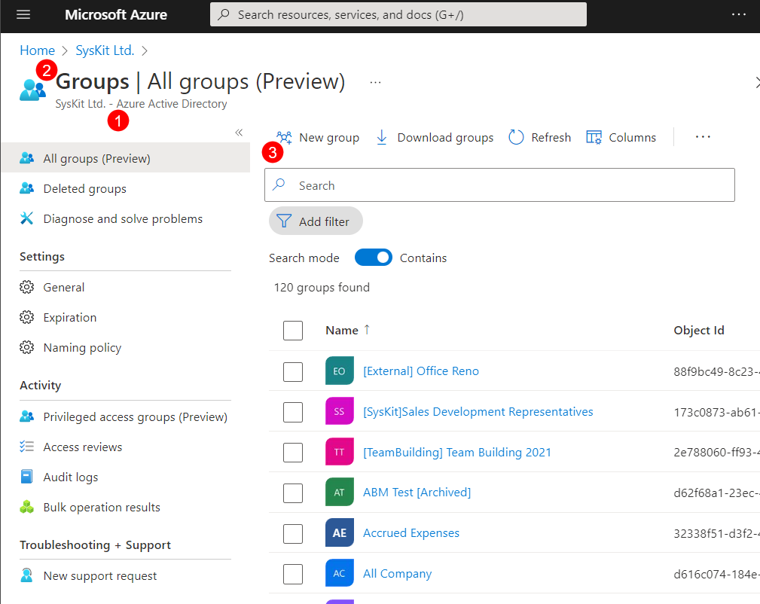Expand the breadcrumb chevron after SysKit Ltd.
This screenshot has width=760, height=604.
[145, 50]
